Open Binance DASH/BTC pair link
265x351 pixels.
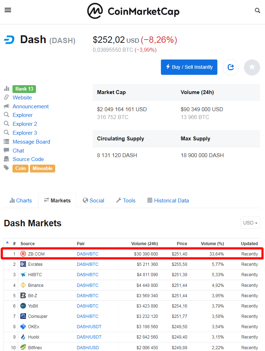click(x=88, y=285)
